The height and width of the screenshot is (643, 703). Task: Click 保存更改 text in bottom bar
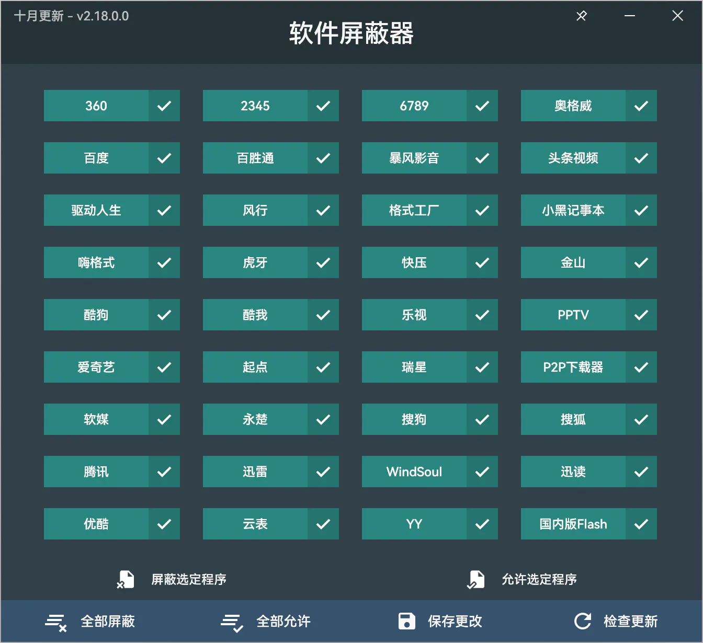(x=455, y=621)
